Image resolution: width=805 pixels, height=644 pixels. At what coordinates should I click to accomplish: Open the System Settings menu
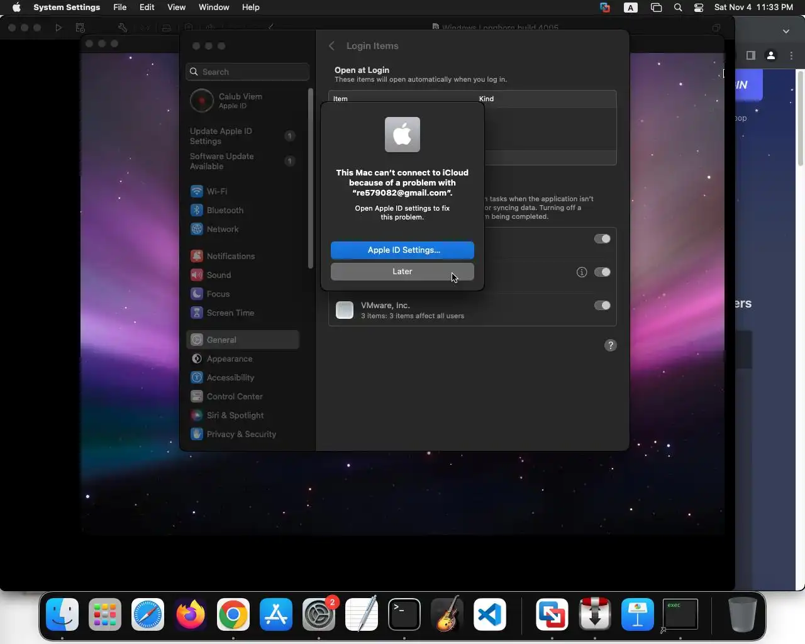point(67,8)
